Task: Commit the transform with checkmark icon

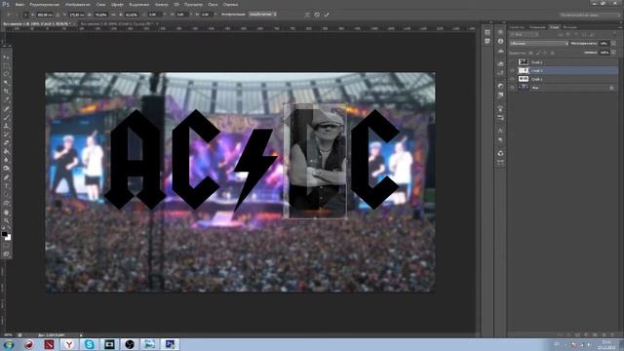Action: (x=327, y=15)
